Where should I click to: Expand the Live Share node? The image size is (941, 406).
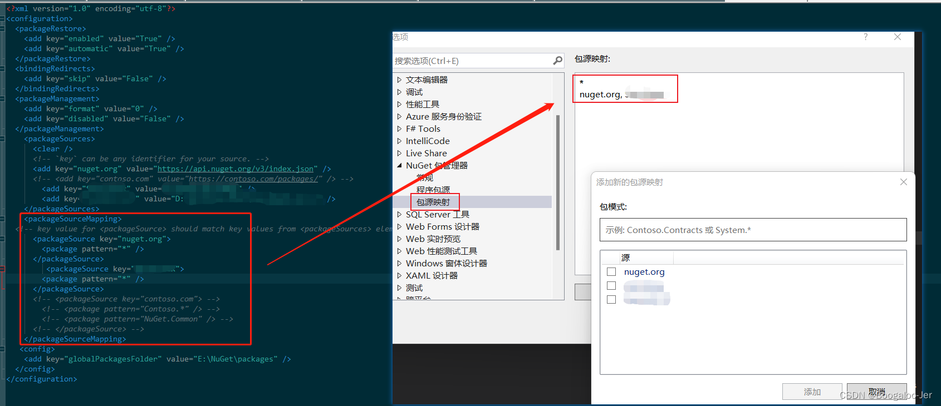(399, 153)
